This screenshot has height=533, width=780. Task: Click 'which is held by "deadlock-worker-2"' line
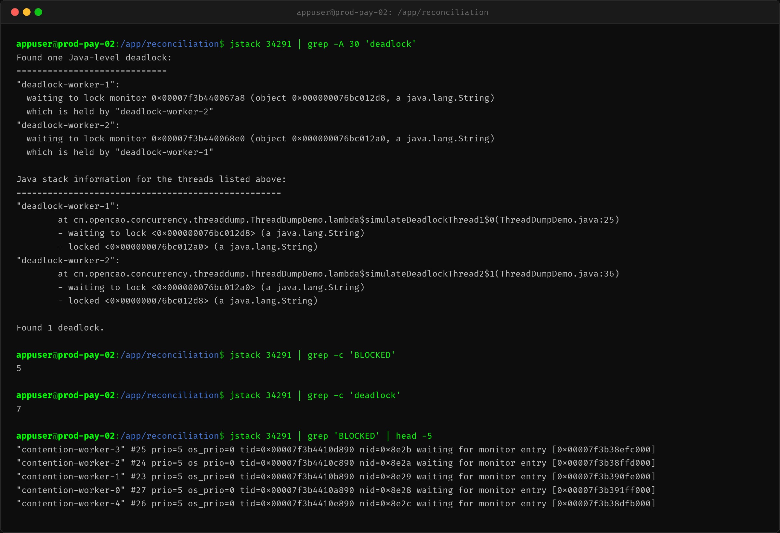coord(120,112)
